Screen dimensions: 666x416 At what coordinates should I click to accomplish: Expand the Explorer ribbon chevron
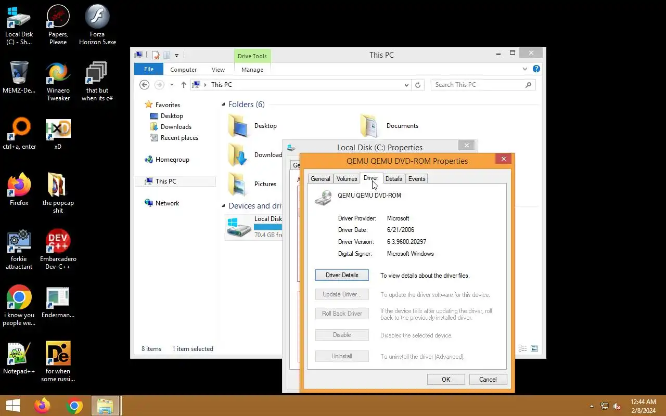[525, 69]
